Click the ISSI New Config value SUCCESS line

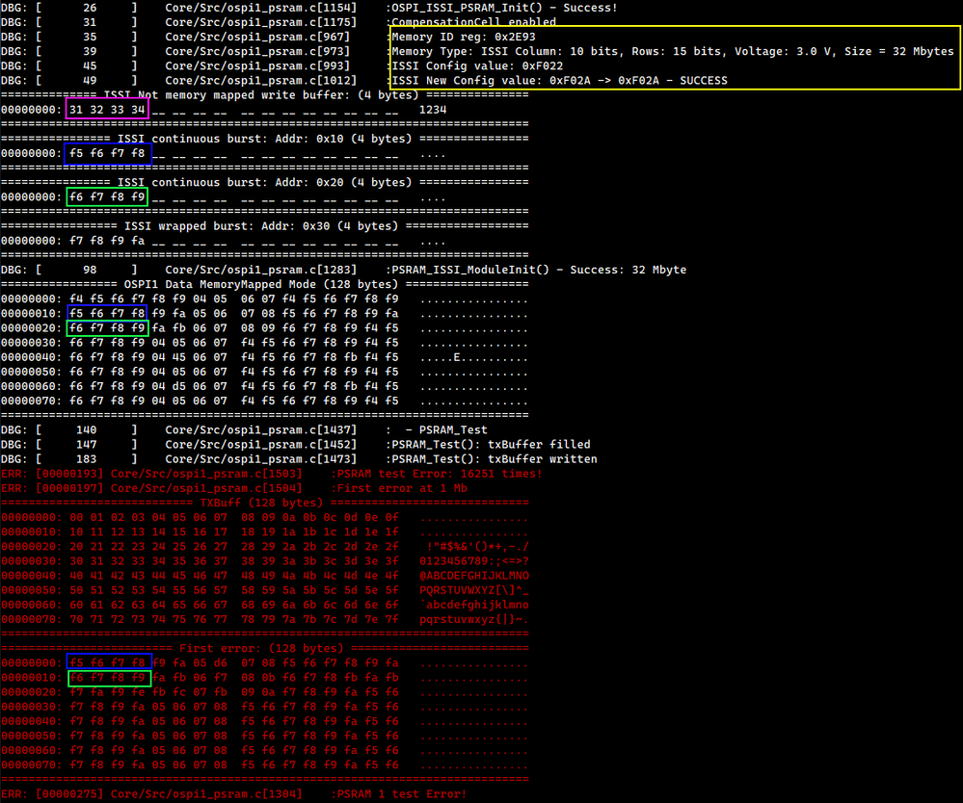pyautogui.click(x=559, y=80)
